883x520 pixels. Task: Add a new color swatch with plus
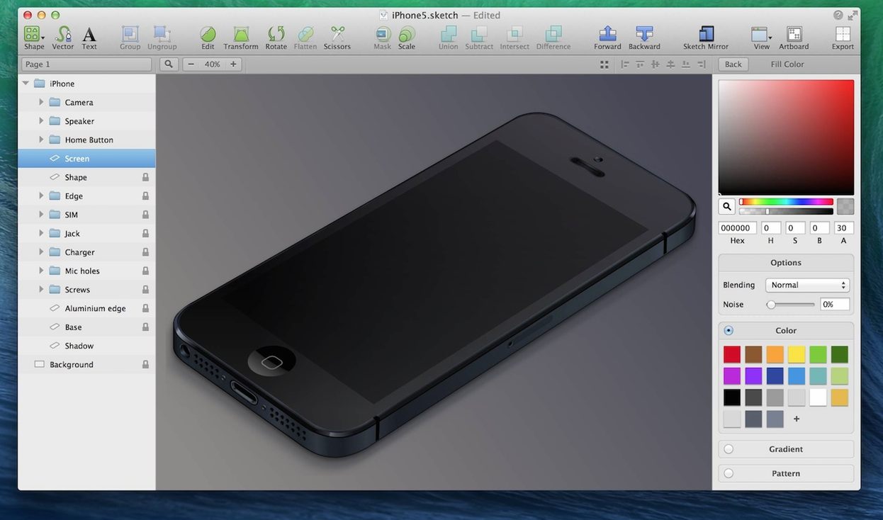point(797,419)
